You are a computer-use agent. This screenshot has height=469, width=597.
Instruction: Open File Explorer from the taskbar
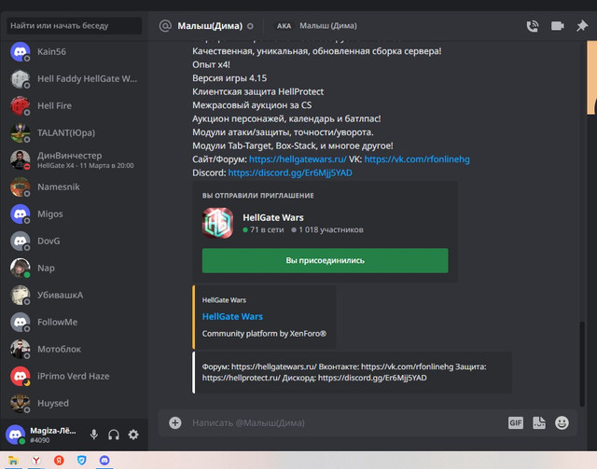pyautogui.click(x=13, y=461)
